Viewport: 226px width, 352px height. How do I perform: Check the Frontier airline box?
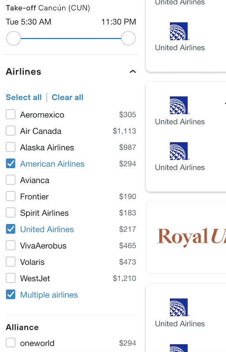click(10, 196)
